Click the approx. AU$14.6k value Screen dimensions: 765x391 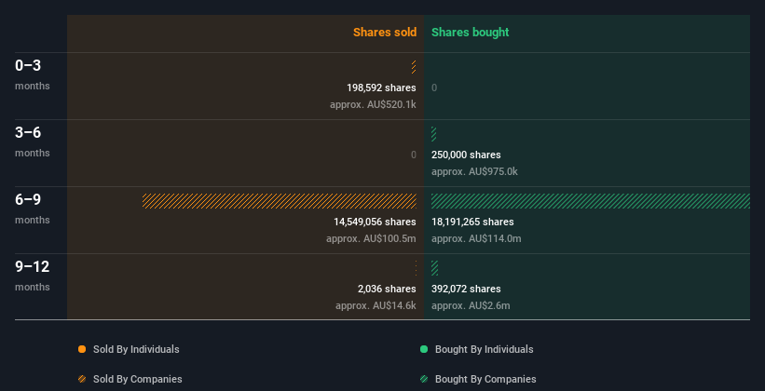click(x=376, y=305)
